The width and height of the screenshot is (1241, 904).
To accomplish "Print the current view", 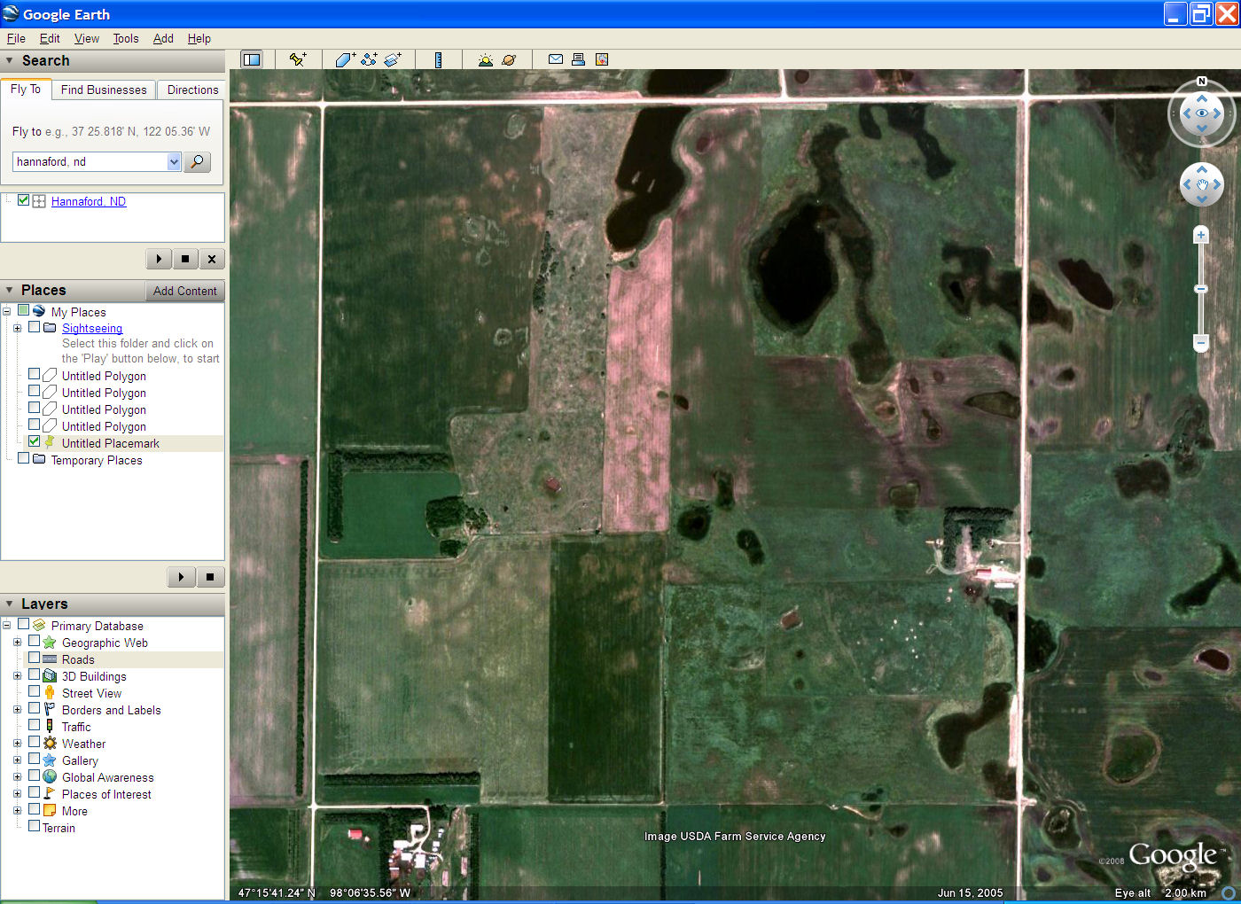I will pyautogui.click(x=578, y=59).
